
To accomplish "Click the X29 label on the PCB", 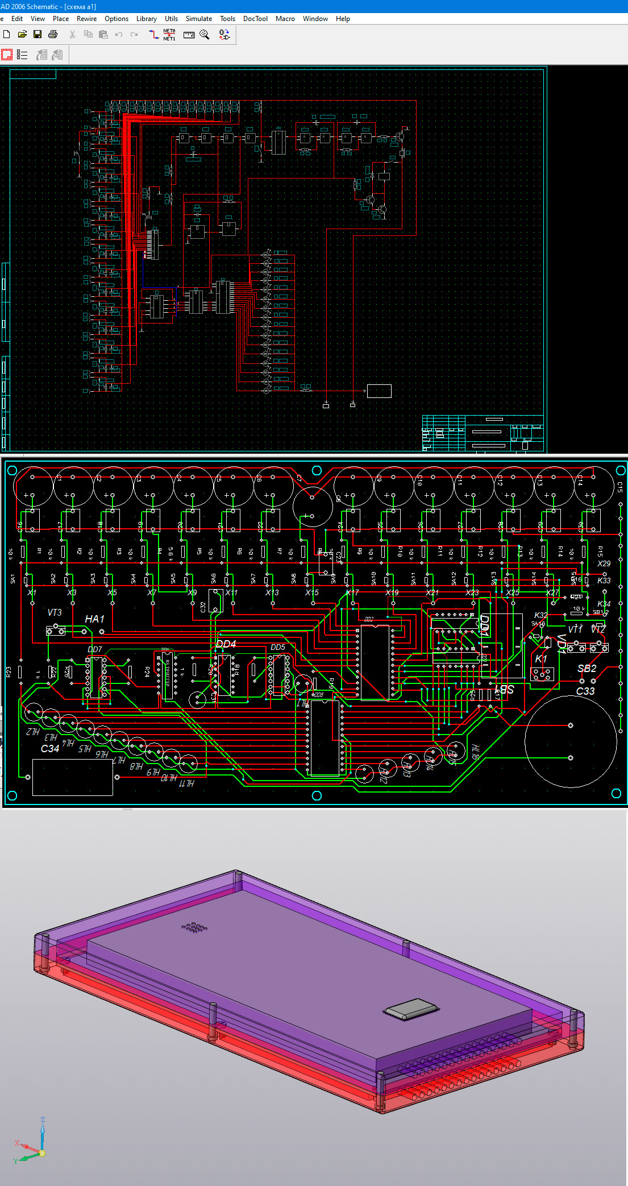I will (604, 563).
